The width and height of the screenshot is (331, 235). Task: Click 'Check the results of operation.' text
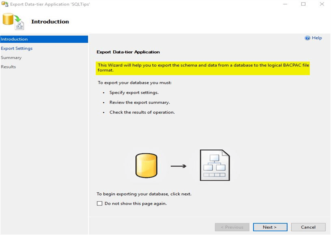(x=142, y=112)
